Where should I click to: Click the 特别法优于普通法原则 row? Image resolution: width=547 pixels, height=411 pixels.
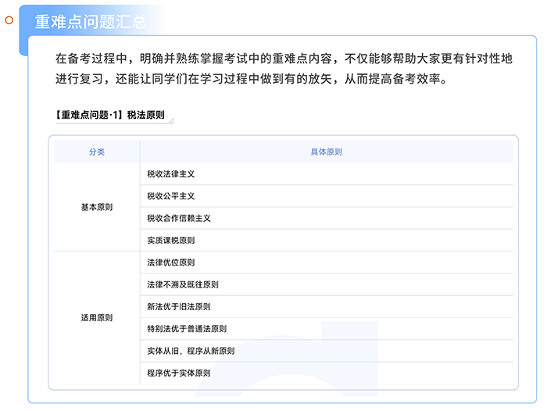pos(187,329)
